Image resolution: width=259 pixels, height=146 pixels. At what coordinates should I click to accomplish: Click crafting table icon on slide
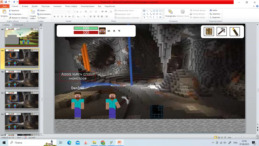pyautogui.click(x=209, y=31)
